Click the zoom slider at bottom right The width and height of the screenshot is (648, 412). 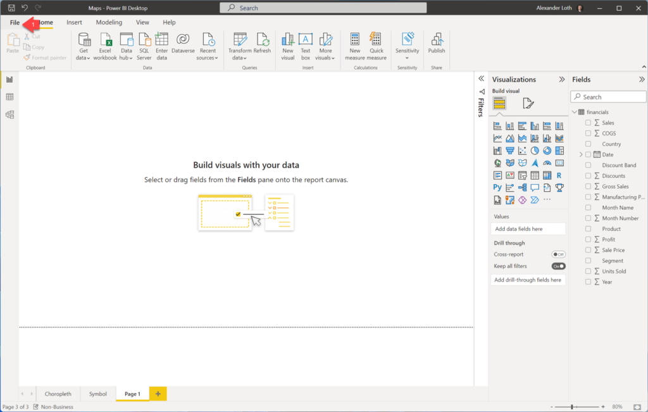point(571,406)
